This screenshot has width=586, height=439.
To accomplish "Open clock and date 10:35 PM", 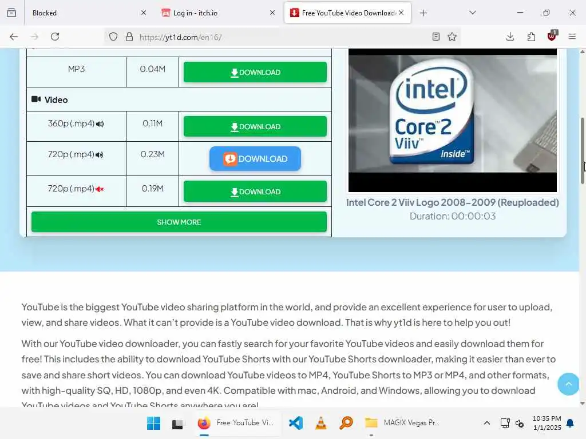I will click(x=547, y=423).
